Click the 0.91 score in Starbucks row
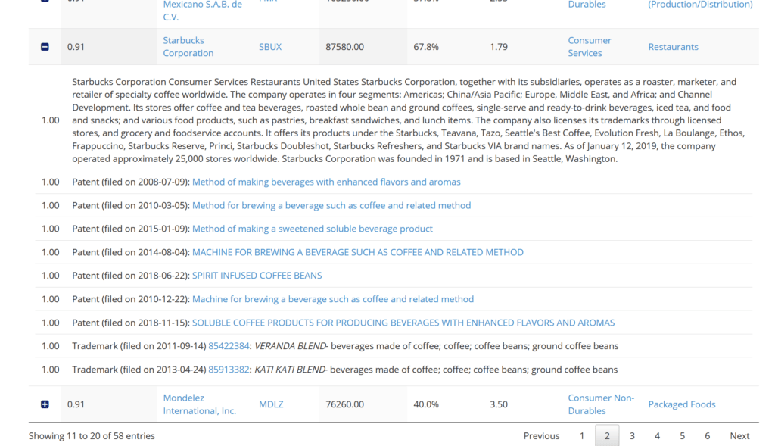The image size is (775, 446). pyautogui.click(x=76, y=47)
